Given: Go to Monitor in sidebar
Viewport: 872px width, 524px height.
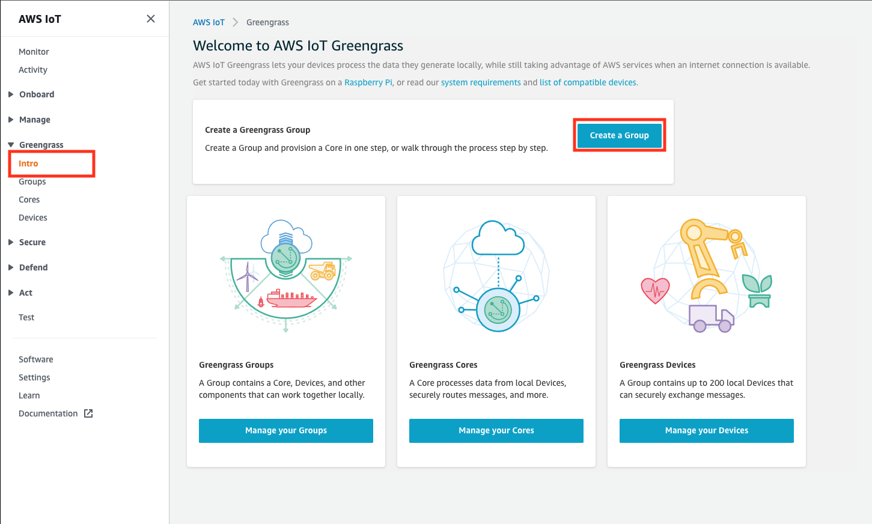Looking at the screenshot, I should 34,52.
